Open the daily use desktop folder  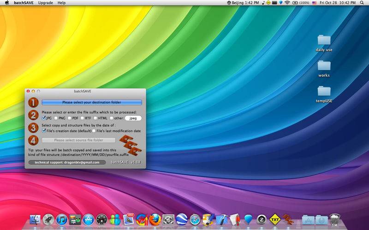[x=324, y=43]
